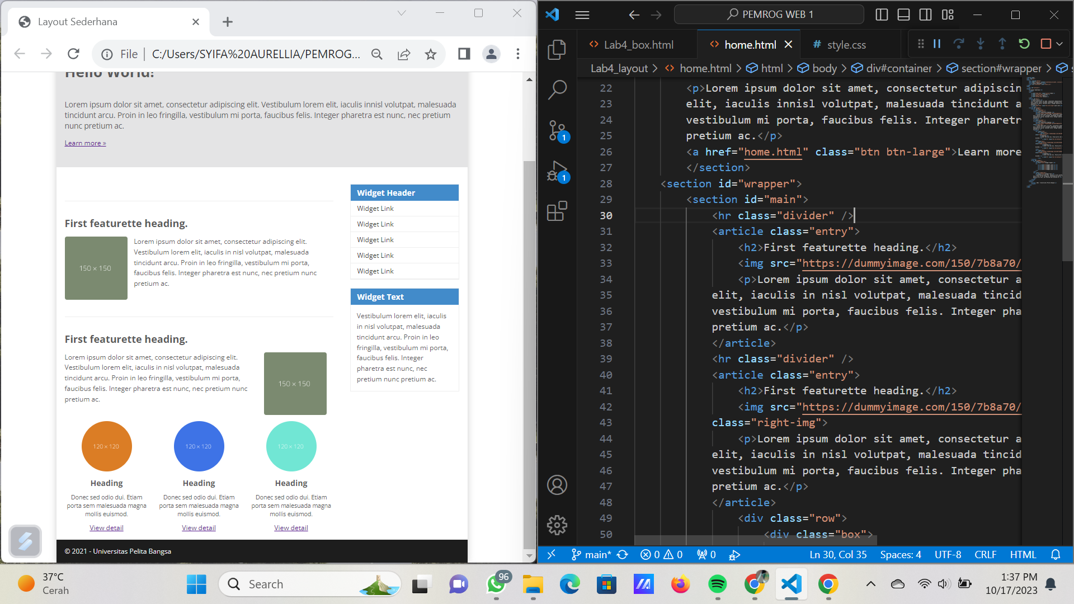1074x604 pixels.
Task: Open the Search view in the activity bar
Action: (557, 88)
